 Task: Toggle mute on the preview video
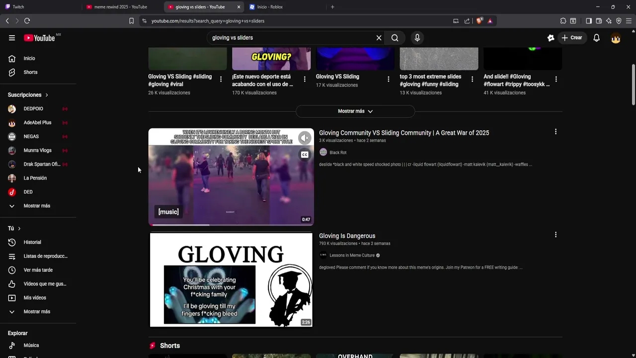(305, 138)
